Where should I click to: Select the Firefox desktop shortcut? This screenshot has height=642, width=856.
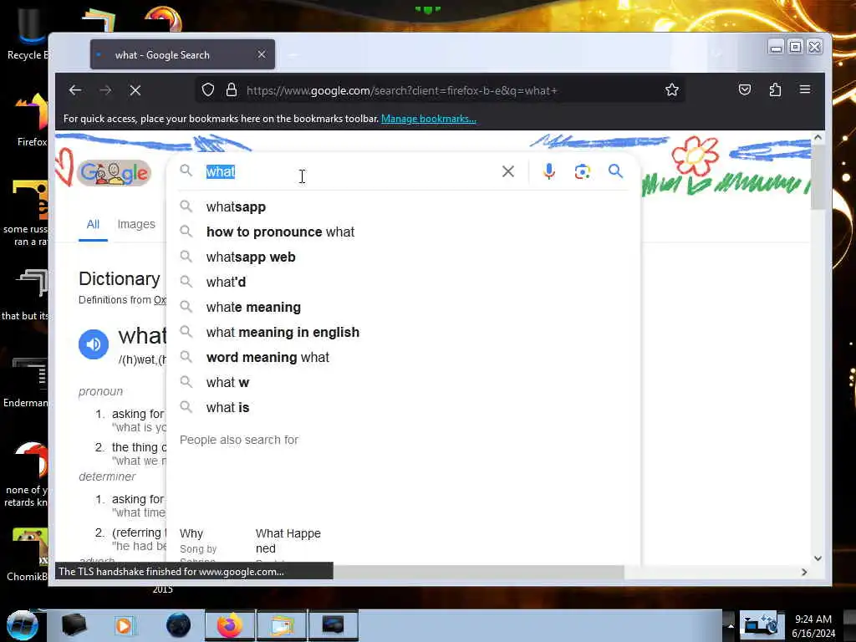31,120
